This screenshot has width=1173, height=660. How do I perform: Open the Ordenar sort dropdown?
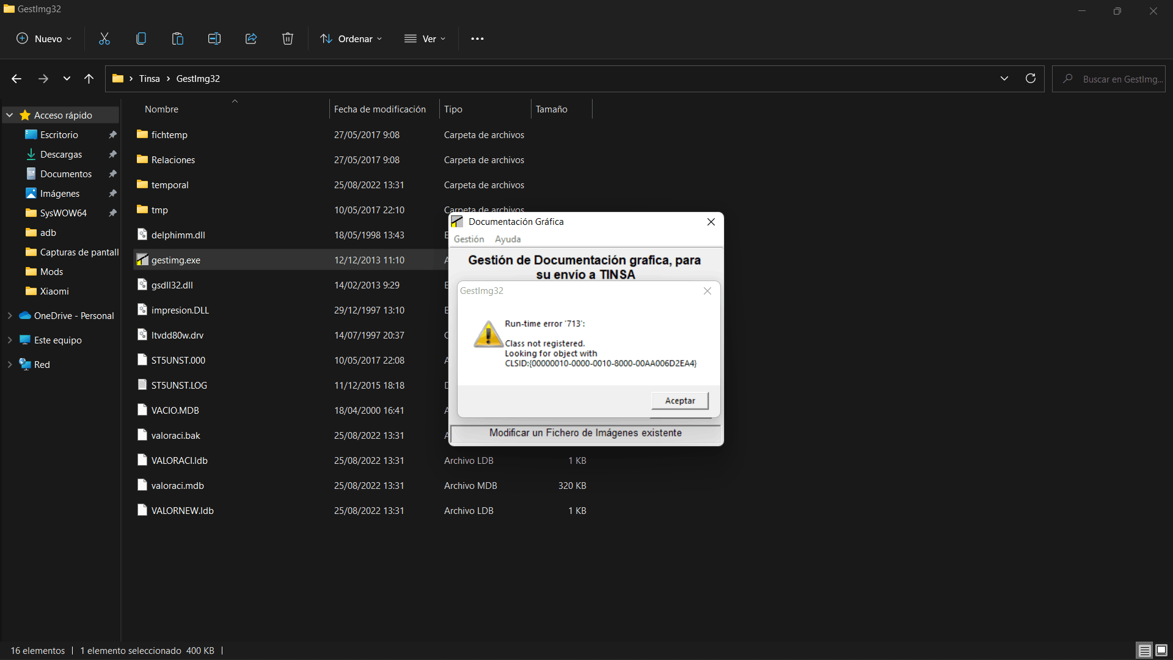coord(352,38)
